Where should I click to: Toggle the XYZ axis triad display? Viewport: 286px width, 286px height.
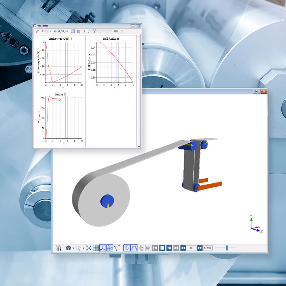(103, 248)
